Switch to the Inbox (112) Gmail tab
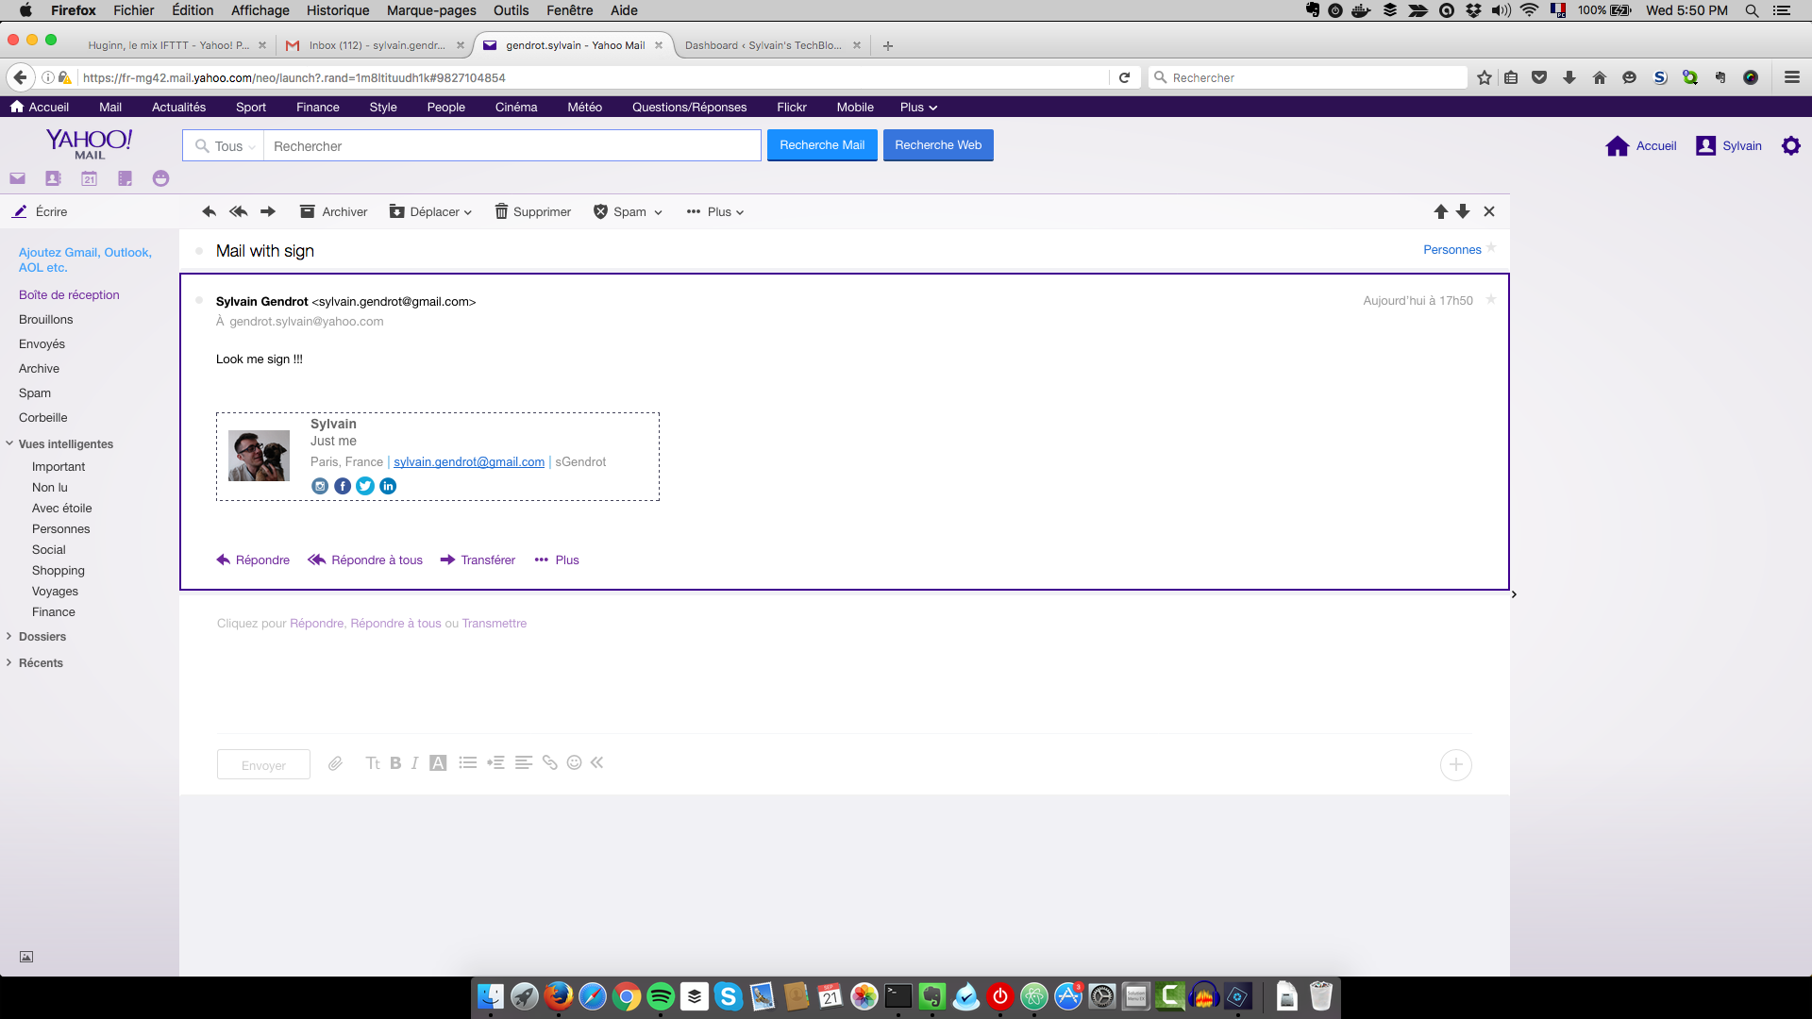This screenshot has width=1812, height=1019. coord(377,45)
